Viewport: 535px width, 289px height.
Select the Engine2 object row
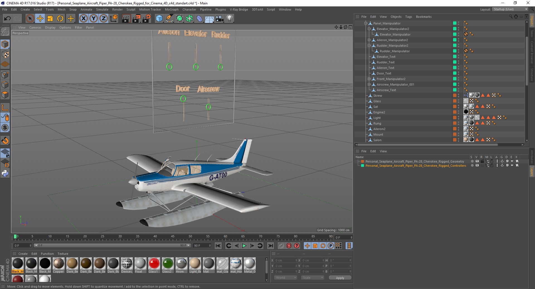click(x=379, y=112)
